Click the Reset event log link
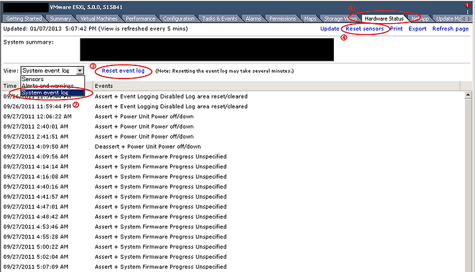 (123, 71)
